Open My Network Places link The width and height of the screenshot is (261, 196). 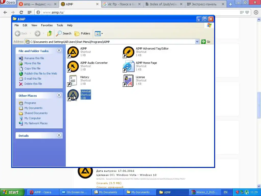[36, 123]
